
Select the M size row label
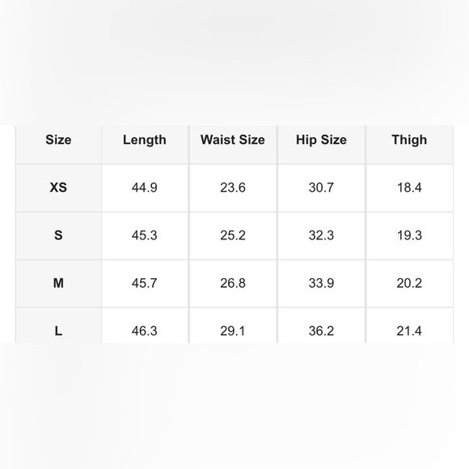pyautogui.click(x=58, y=283)
